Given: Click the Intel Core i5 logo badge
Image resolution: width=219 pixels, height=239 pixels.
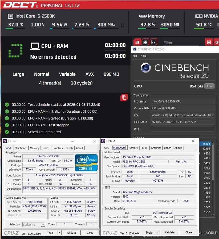Looking at the screenshot, I should [x=86, y=162].
